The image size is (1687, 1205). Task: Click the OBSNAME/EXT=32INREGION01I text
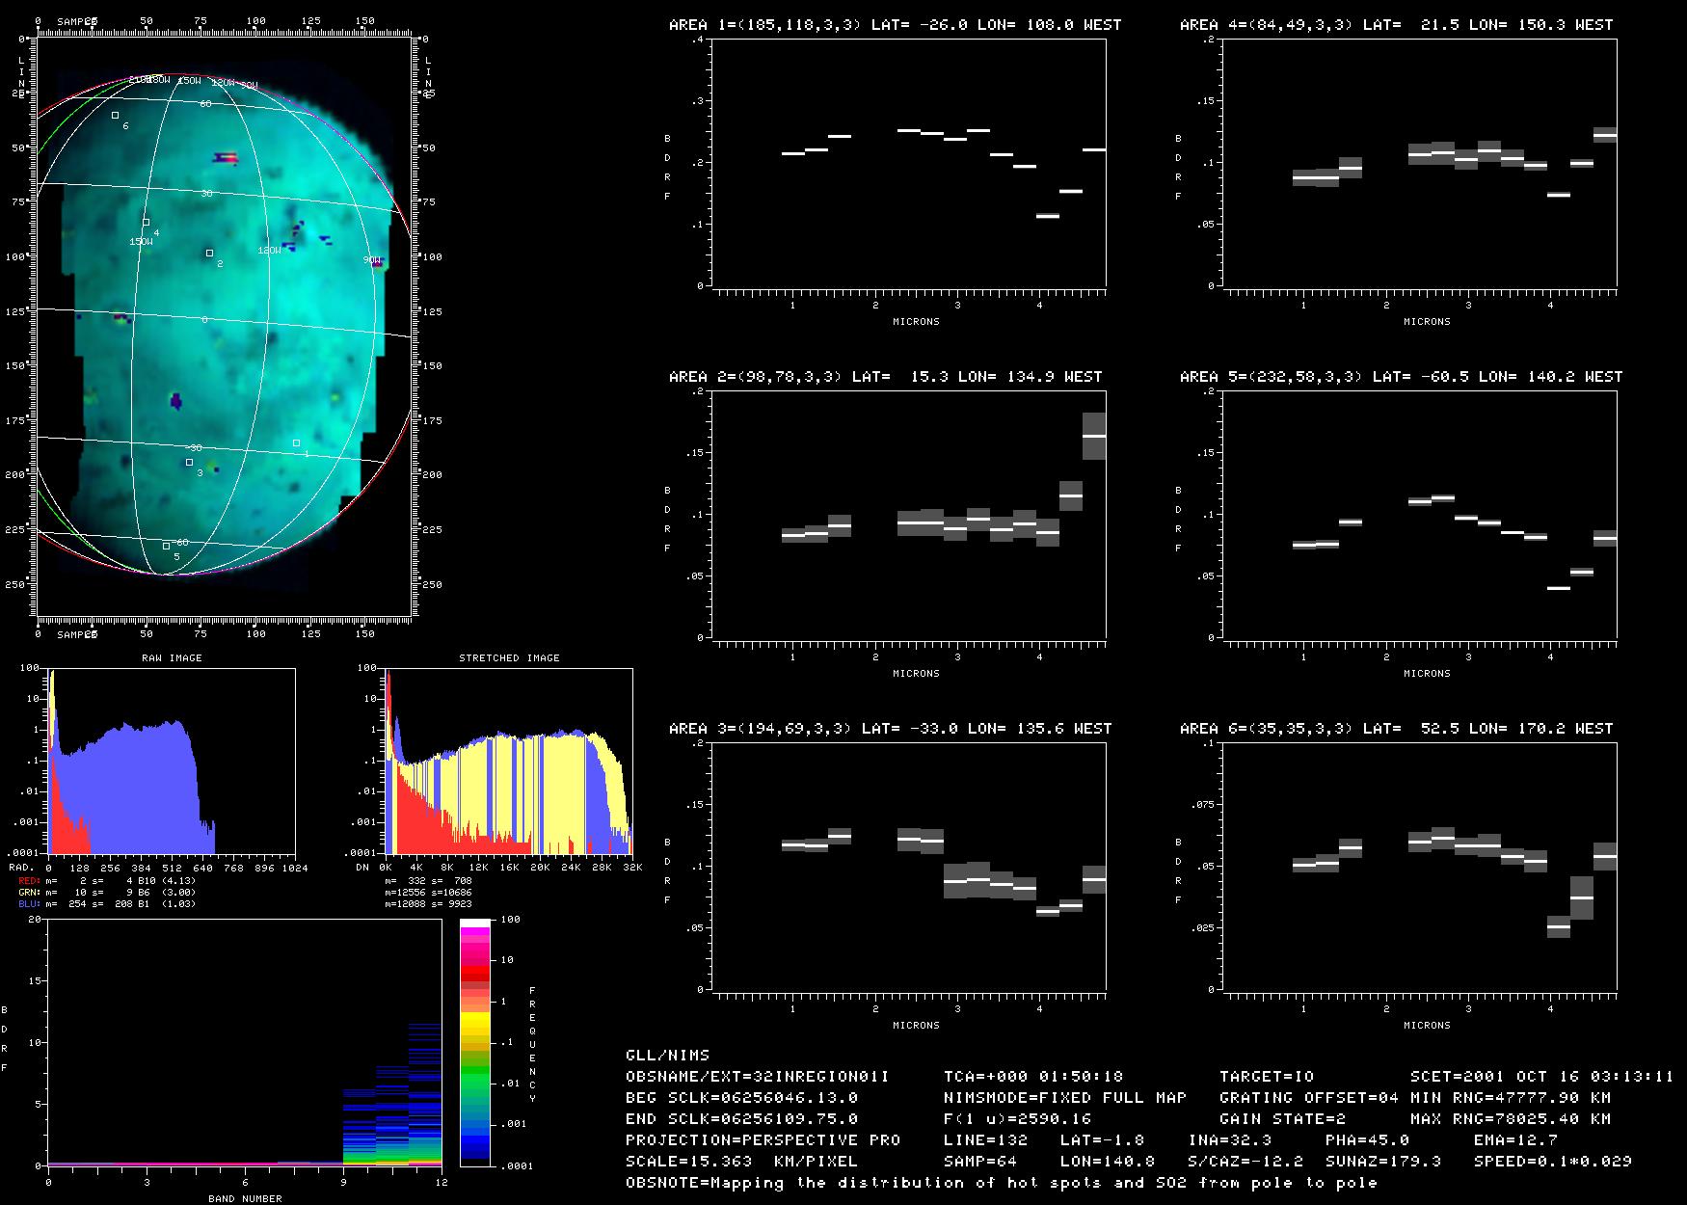(x=757, y=1077)
